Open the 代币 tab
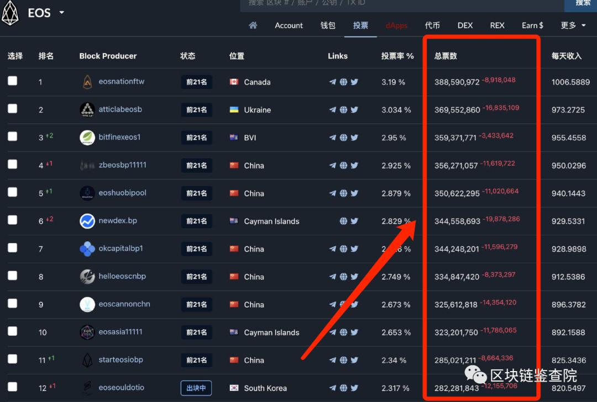This screenshot has height=402, width=597. [x=432, y=25]
